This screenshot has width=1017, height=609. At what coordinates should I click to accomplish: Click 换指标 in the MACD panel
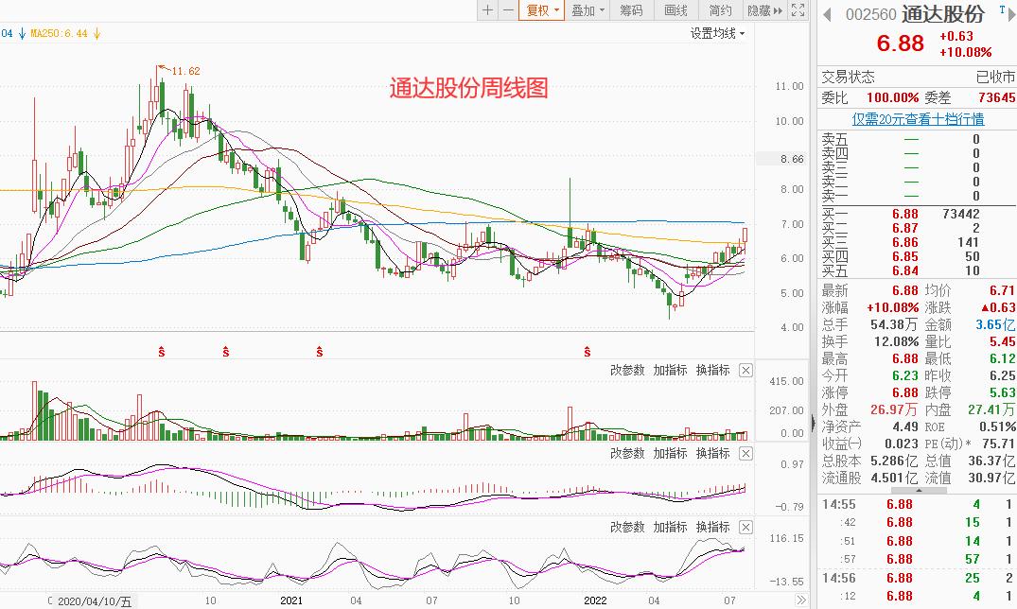(x=712, y=453)
